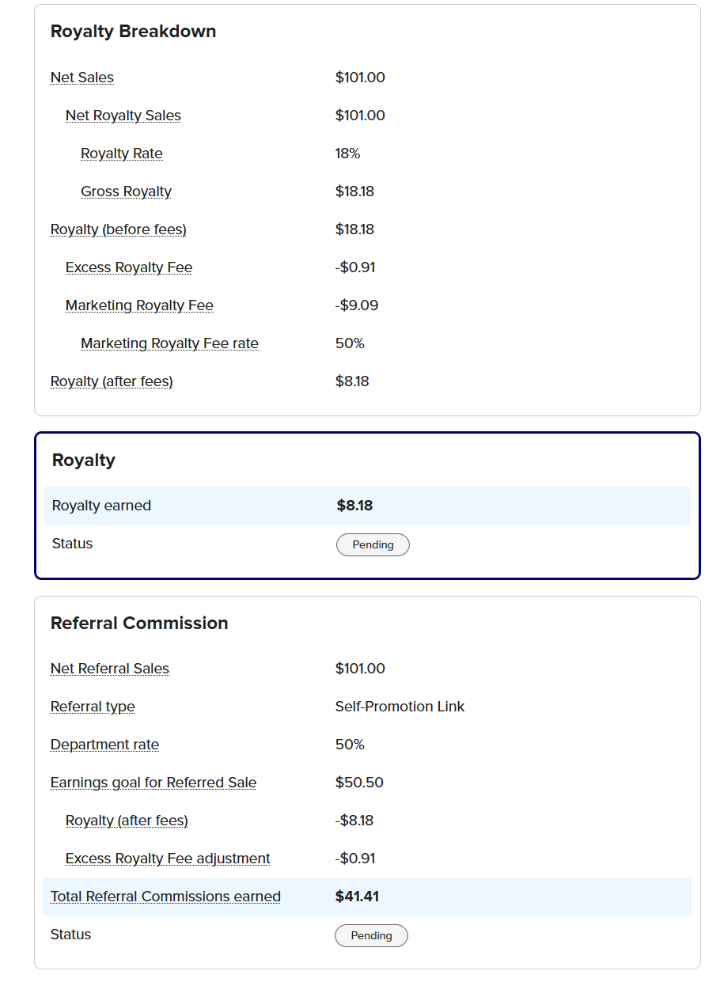Open the Referral type definition
Viewport: 720px width, 982px height.
(x=93, y=707)
